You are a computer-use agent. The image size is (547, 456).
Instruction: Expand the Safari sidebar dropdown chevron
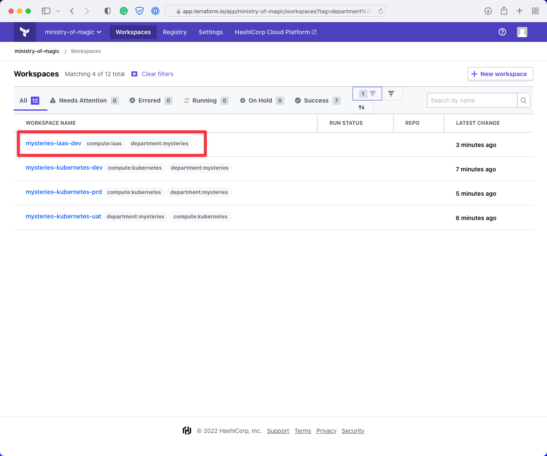click(58, 11)
